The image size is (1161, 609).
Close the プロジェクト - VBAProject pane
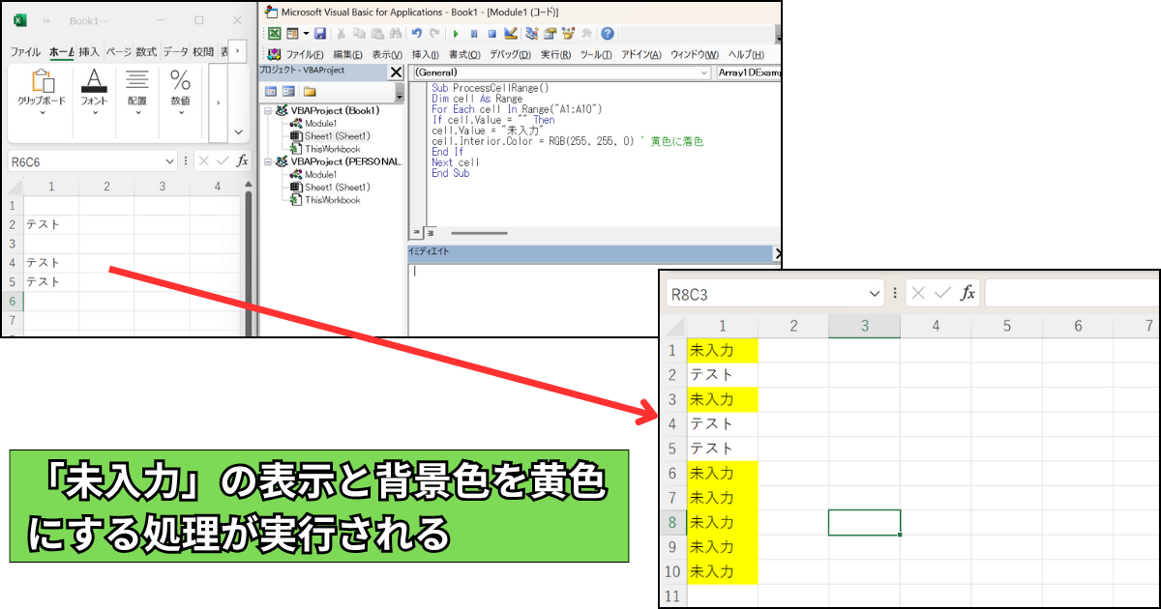396,72
